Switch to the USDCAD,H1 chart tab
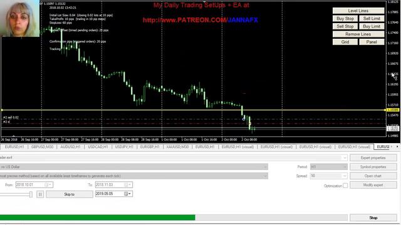401x225 pixels. (x=98, y=147)
